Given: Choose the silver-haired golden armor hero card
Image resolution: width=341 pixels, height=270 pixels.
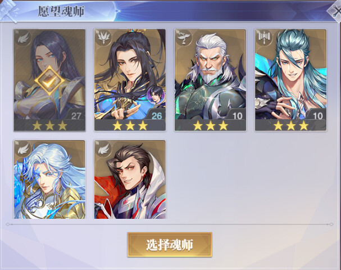Looking at the screenshot, I should pos(49,179).
